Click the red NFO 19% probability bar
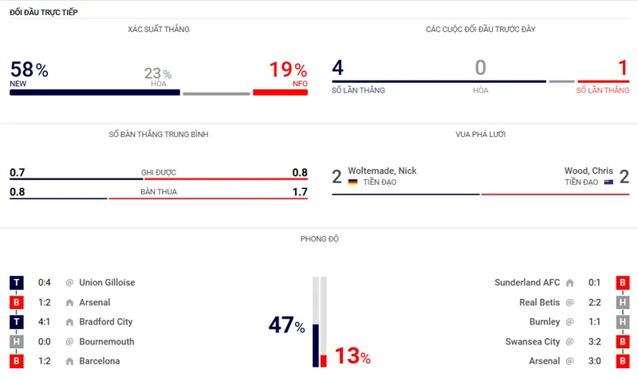Viewport: 638px width, 381px height. [x=280, y=92]
